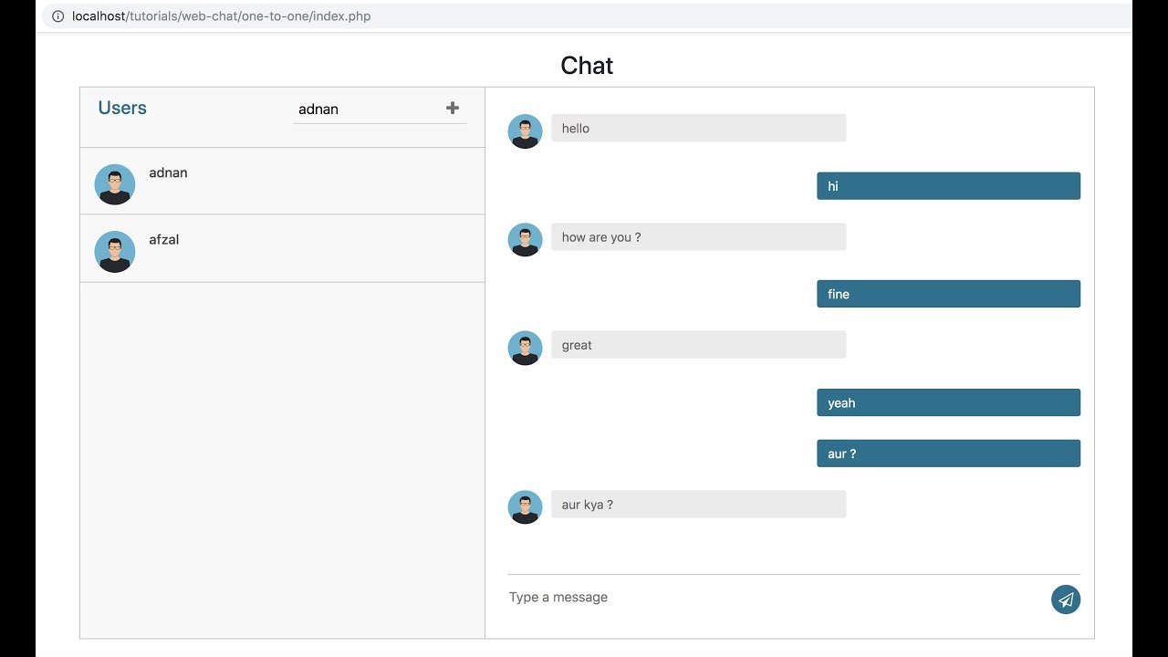
Task: Click the 'great' message bubble
Action: pyautogui.click(x=699, y=344)
